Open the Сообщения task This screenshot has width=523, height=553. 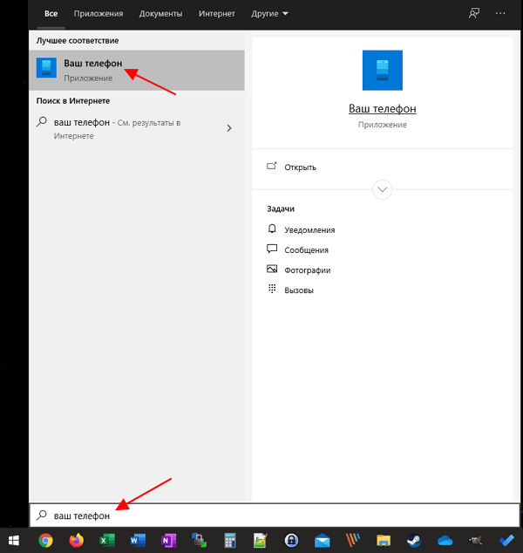coord(306,250)
